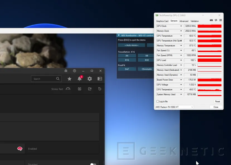Screen dimensions: 231x165
Task: Click the 10716 MB system memory value
Action: (190, 95)
